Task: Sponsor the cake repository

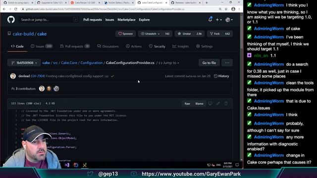Action: [x=125, y=34]
